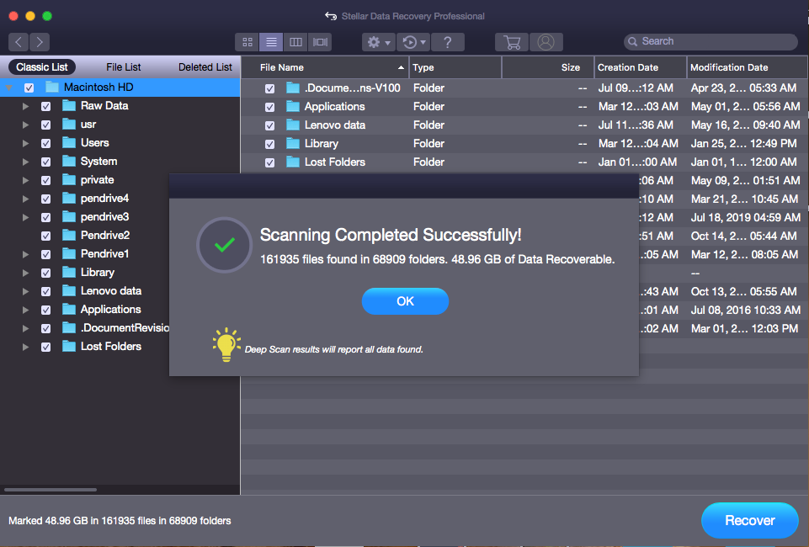Switch to column view mode
Viewport: 809px width, 547px height.
coord(295,42)
